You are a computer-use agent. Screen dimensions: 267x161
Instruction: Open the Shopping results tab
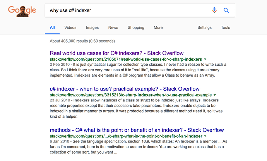click(136, 27)
